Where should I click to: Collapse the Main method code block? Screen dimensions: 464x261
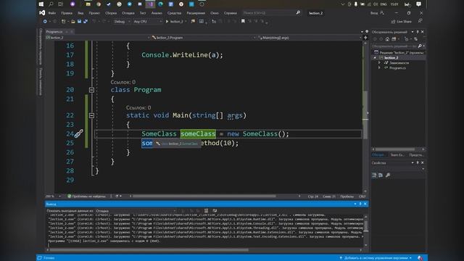(x=91, y=115)
